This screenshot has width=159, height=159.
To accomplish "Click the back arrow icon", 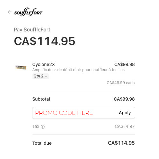I will click(x=10, y=12).
